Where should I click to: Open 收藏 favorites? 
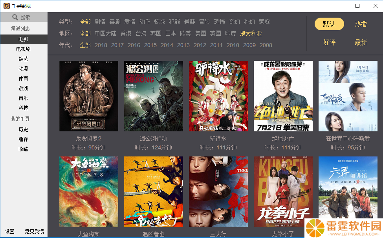point(24,149)
